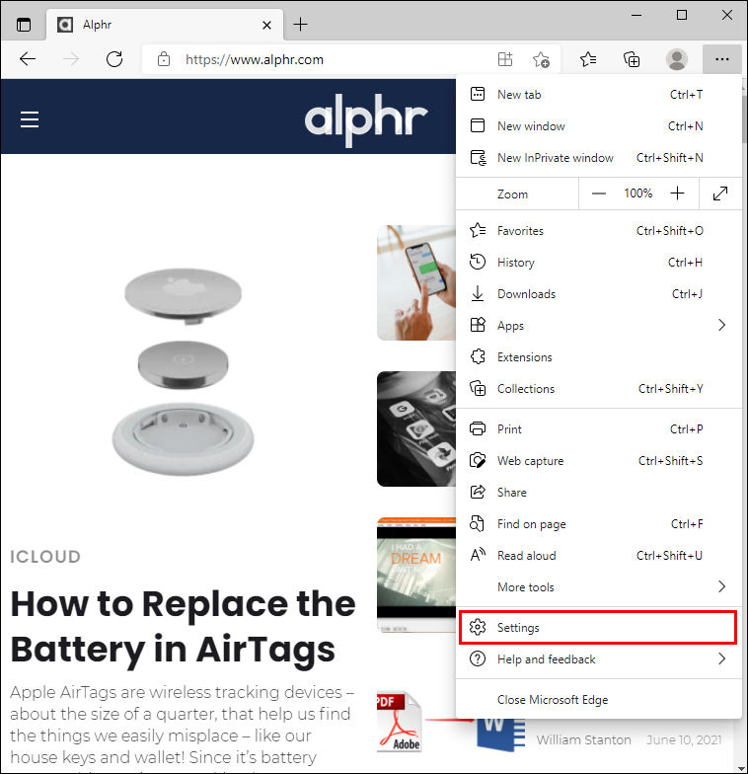
Task: Open the phone messaging article thumbnail
Action: (416, 282)
